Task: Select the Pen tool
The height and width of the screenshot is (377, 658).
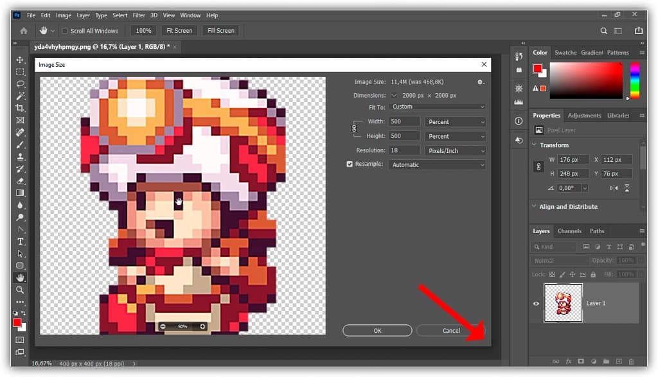Action: (20, 229)
